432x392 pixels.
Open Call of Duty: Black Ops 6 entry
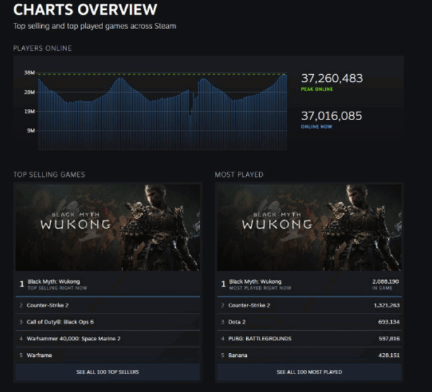[107, 322]
